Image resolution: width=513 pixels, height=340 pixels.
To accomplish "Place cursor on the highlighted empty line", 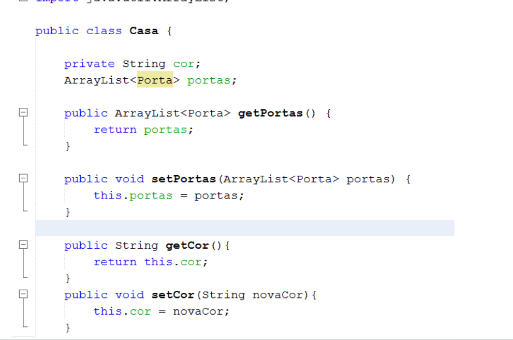I will 245,228.
